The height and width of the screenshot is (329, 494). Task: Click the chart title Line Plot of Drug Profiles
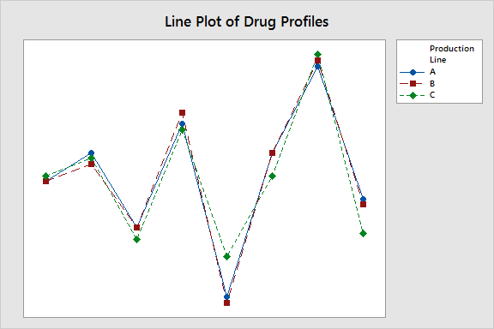pos(247,22)
